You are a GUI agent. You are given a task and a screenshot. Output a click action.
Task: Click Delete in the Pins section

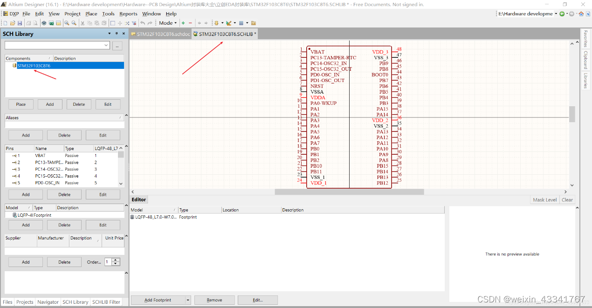point(64,194)
